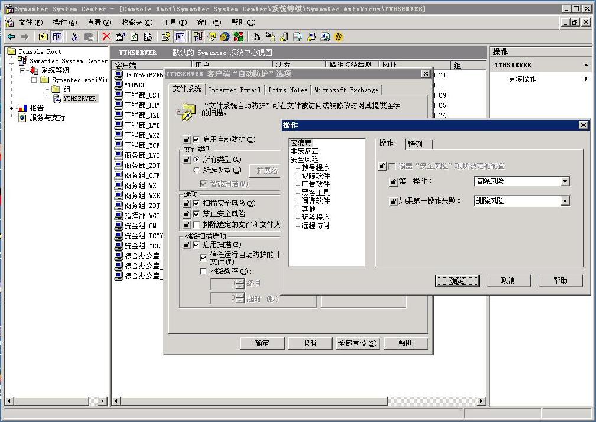Expand the 报告 tree node
The image size is (596, 422).
coord(12,108)
